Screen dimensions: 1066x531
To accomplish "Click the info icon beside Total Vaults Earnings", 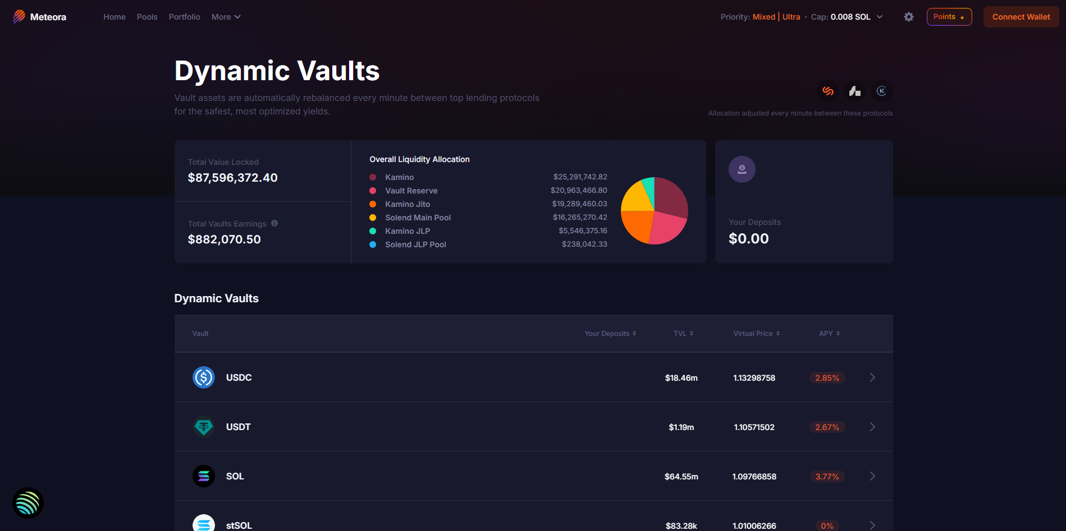I will point(274,223).
